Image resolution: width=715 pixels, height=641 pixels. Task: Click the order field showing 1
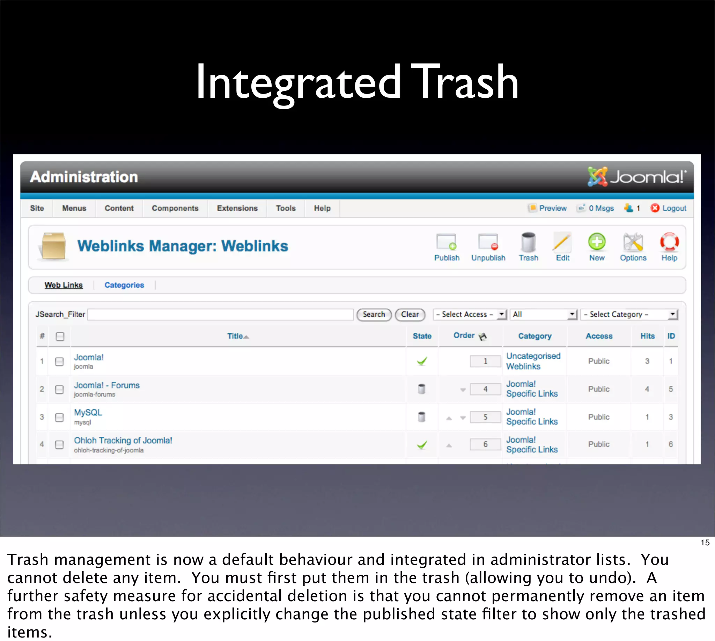point(485,361)
